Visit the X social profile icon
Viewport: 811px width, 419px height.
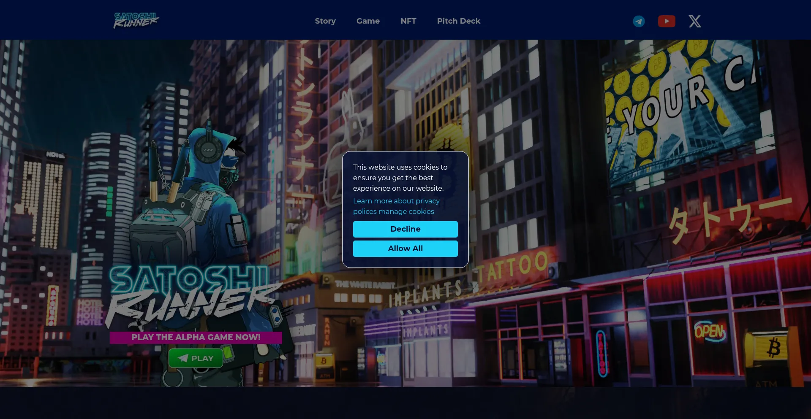695,21
